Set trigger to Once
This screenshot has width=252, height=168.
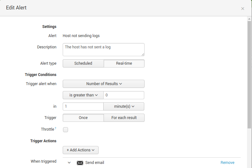83,118
